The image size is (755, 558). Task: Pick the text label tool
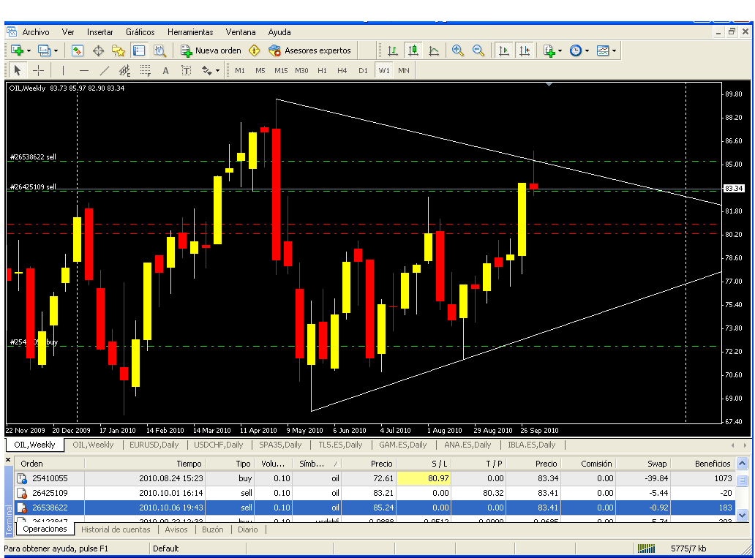[x=165, y=70]
